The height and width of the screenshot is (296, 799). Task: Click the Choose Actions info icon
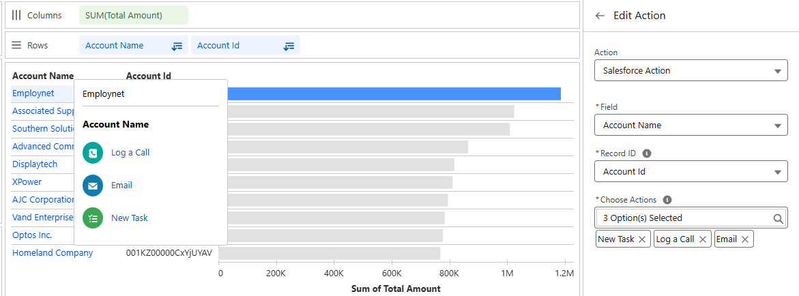(x=667, y=200)
